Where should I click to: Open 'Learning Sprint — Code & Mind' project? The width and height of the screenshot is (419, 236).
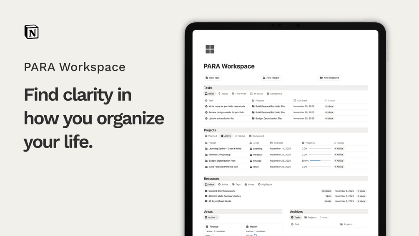click(x=225, y=149)
